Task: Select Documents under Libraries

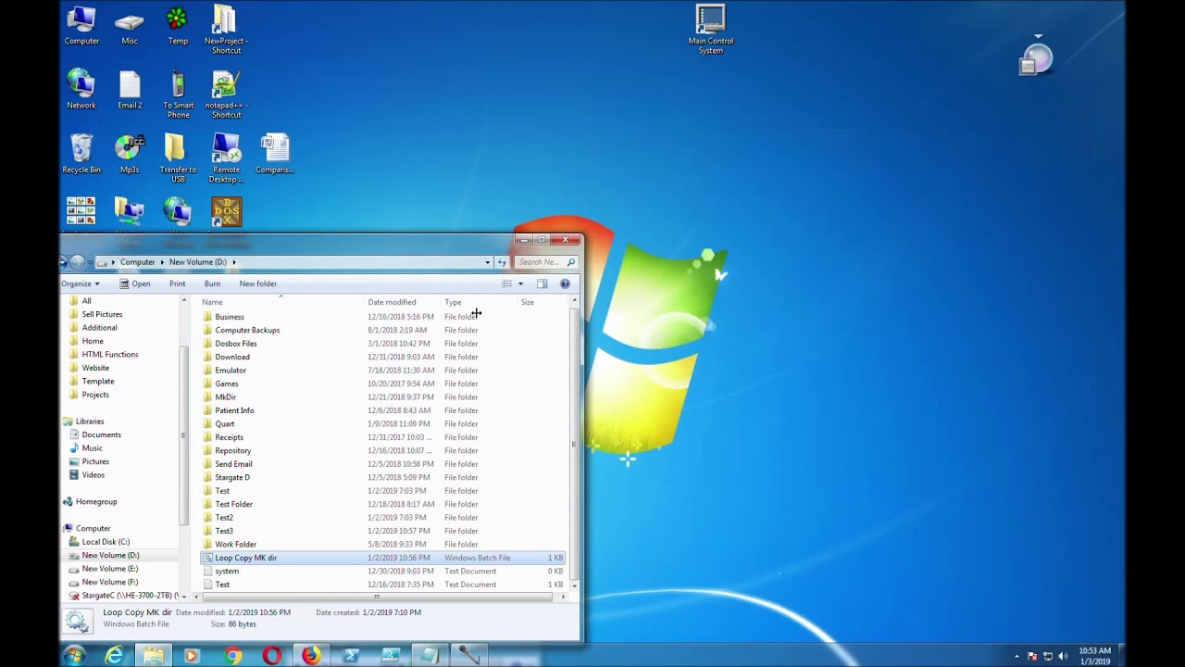Action: point(101,434)
